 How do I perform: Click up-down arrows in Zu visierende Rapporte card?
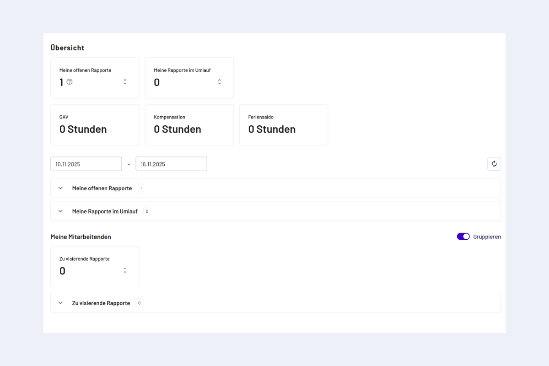[125, 270]
